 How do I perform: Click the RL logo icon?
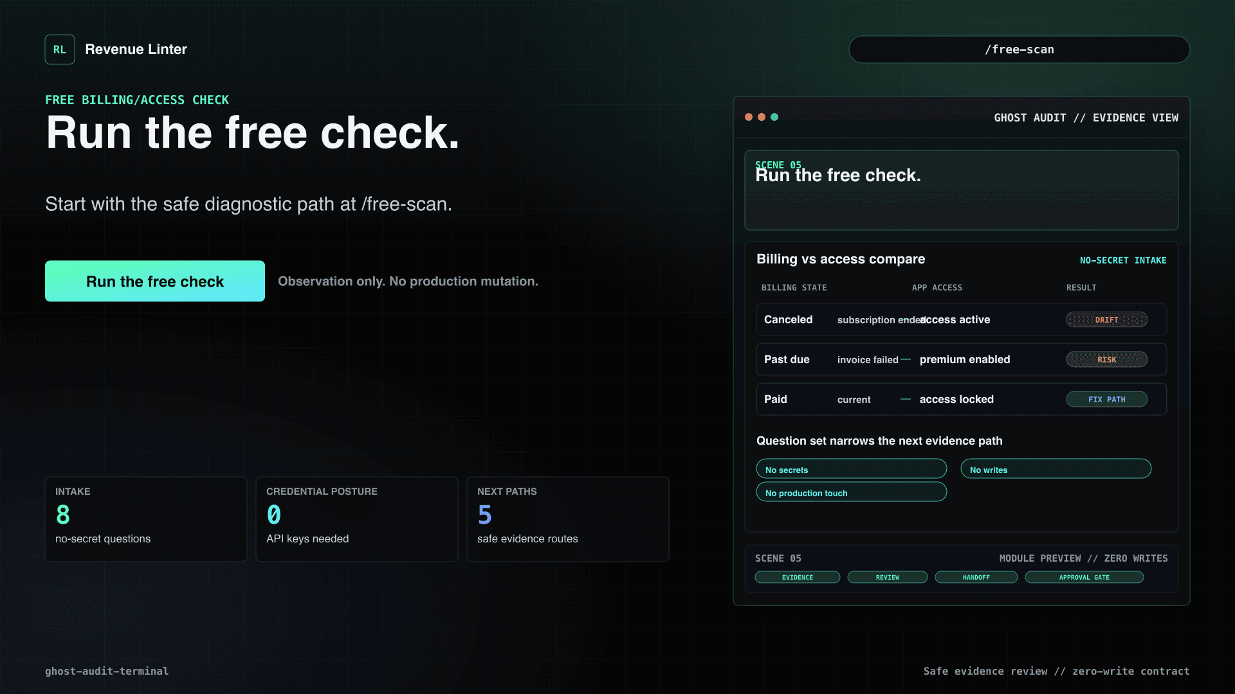[x=60, y=49]
